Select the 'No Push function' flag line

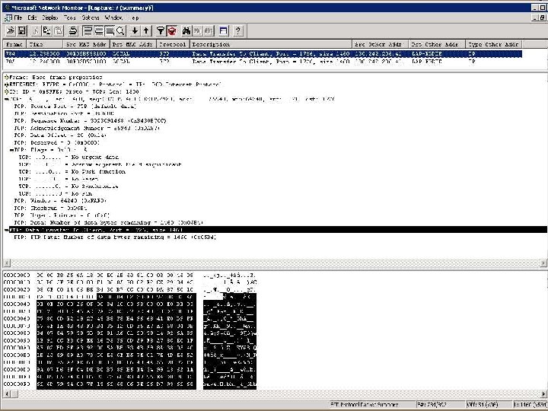tap(72, 172)
